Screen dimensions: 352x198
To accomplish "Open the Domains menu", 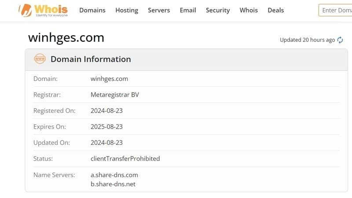I will click(92, 10).
